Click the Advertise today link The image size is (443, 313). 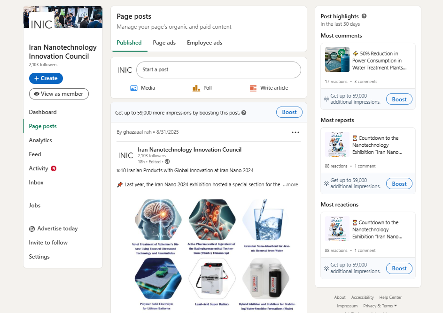click(x=57, y=229)
